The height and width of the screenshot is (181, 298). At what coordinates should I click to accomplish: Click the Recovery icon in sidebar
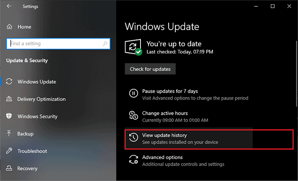[9, 168]
